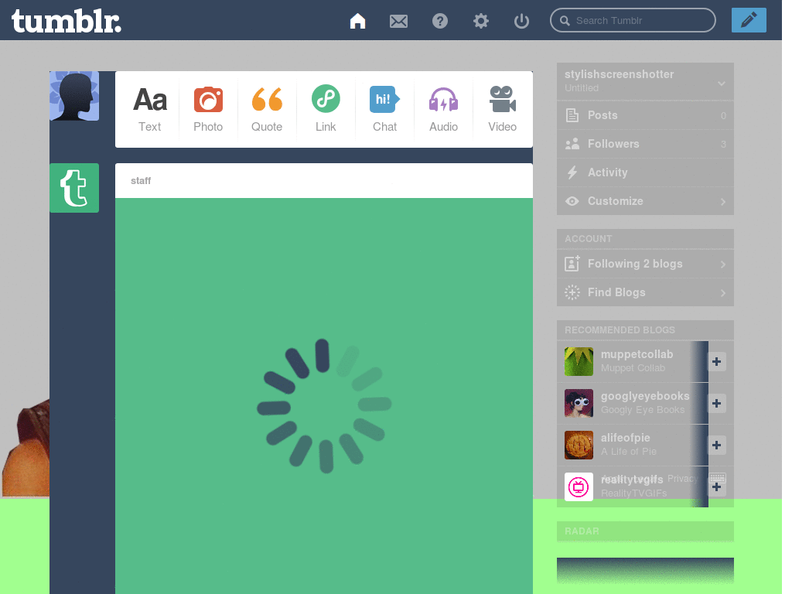
Task: Open the realitytvgifs recommended blog
Action: pyautogui.click(x=631, y=480)
